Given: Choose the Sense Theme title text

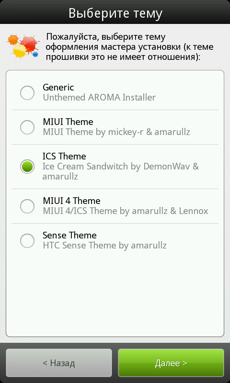Looking at the screenshot, I should [x=69, y=236].
